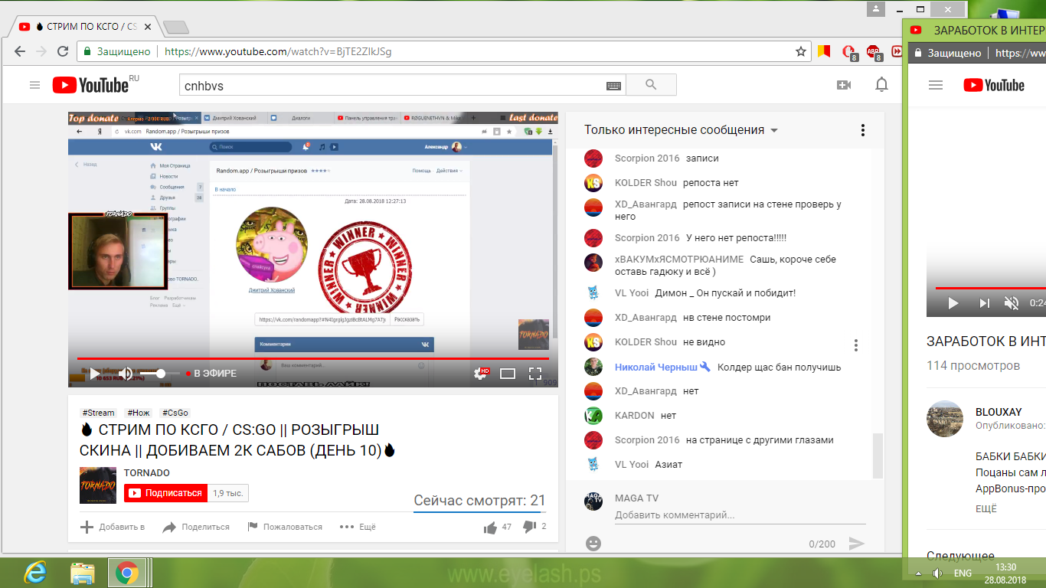Bookmark this page with the star icon
Viewport: 1046px width, 588px height.
coord(801,52)
